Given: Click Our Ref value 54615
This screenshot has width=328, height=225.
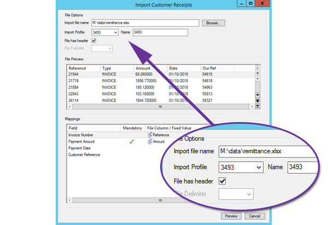Looking at the screenshot, I should 207,74.
